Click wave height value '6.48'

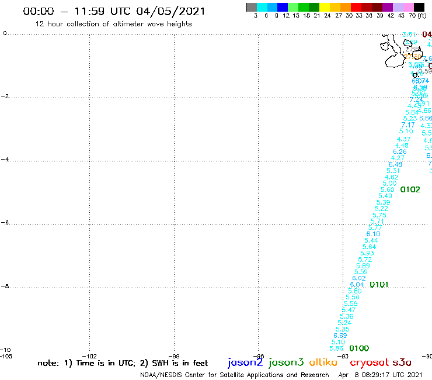[x=395, y=164]
